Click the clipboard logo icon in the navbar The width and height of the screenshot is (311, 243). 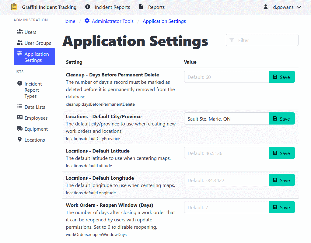(x=14, y=6)
